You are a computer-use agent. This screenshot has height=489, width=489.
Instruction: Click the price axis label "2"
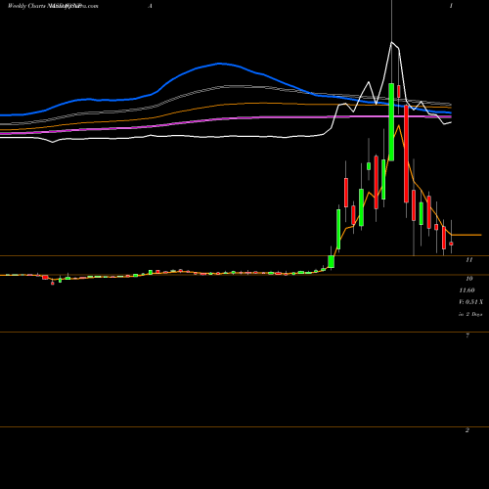pos(467,430)
